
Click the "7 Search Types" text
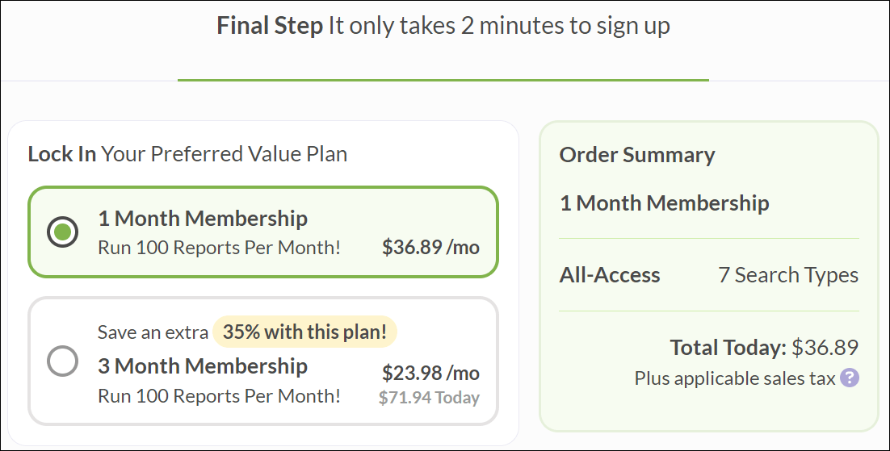[788, 275]
